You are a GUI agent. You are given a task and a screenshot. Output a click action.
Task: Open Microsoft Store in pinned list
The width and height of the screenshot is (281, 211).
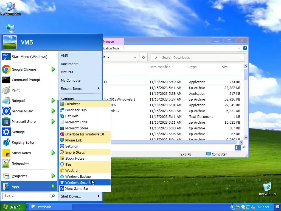pyautogui.click(x=24, y=121)
